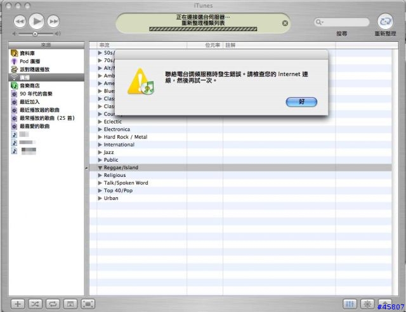Click the vertical scrollbar of stream list
The image size is (406, 312).
pyautogui.click(x=395, y=172)
